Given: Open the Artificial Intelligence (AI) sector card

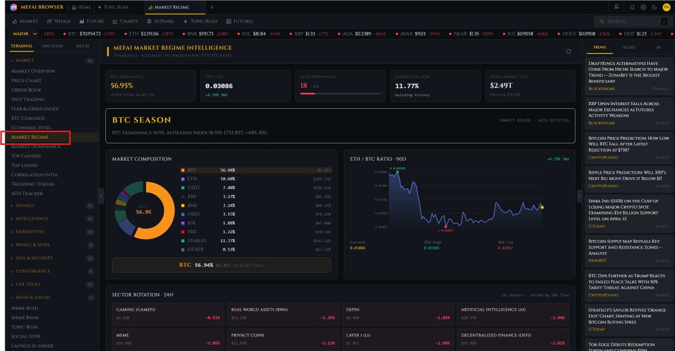Looking at the screenshot, I should click(x=513, y=313).
